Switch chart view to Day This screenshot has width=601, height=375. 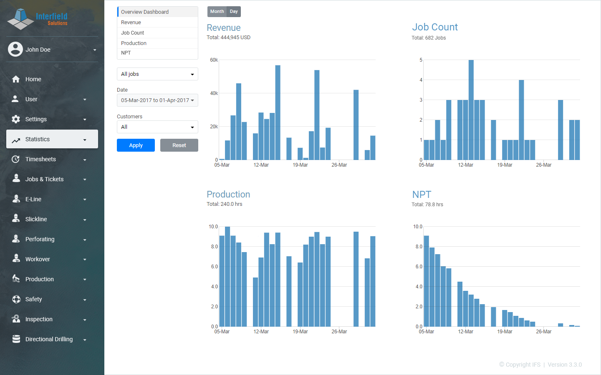coord(234,12)
